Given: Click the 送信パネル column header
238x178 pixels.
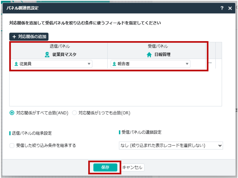Looking at the screenshot, I should point(59,46).
